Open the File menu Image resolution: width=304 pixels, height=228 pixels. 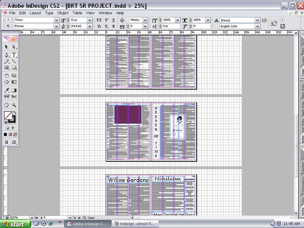pos(12,13)
